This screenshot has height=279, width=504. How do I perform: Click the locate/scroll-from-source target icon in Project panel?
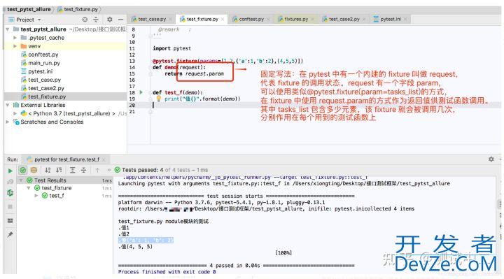pyautogui.click(x=85, y=20)
